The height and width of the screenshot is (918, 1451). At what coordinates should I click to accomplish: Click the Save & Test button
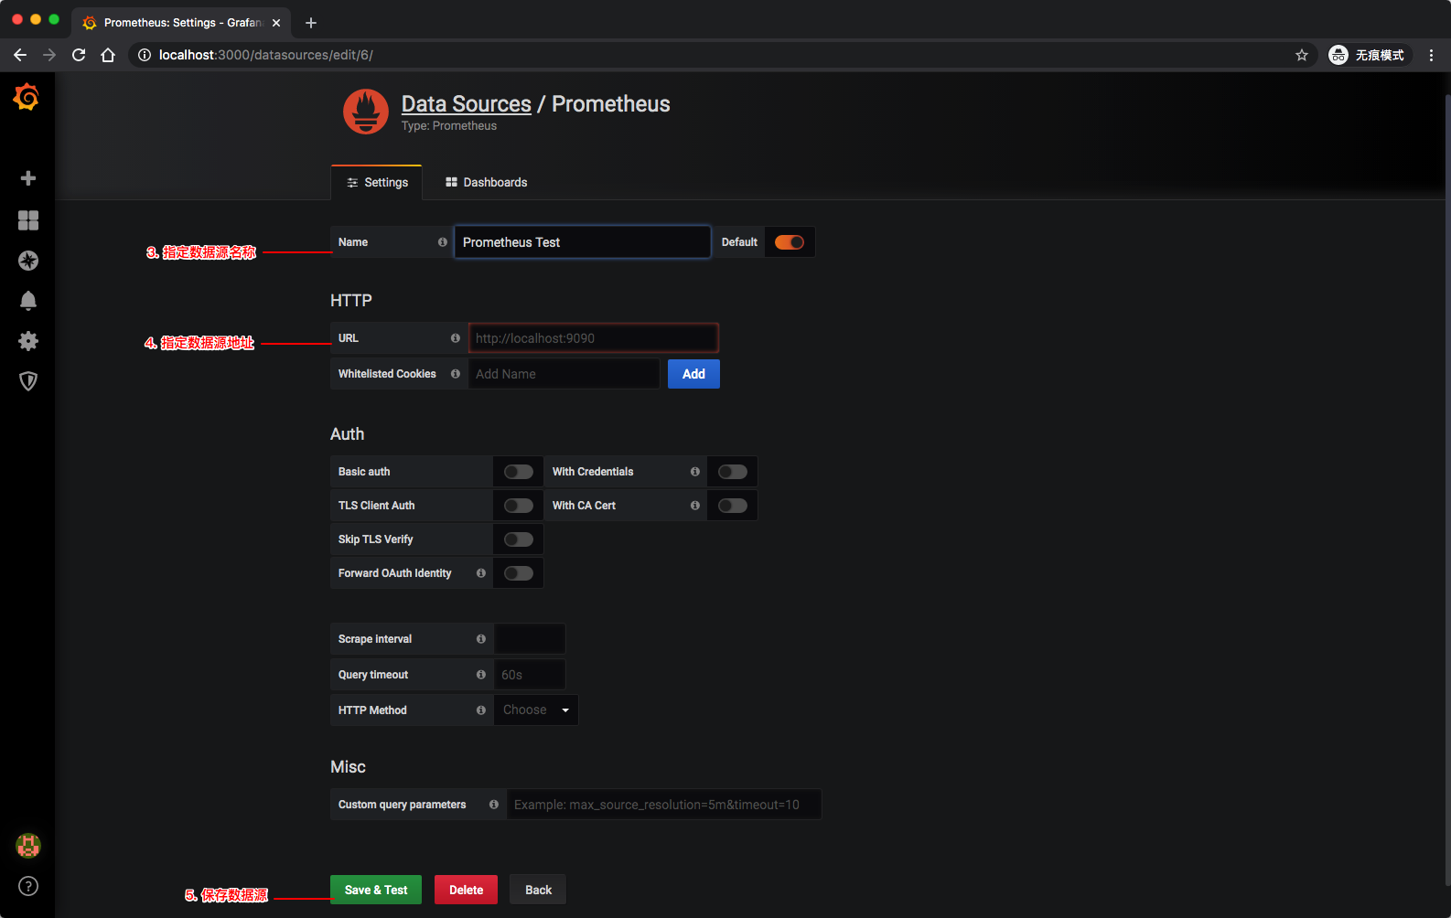376,890
